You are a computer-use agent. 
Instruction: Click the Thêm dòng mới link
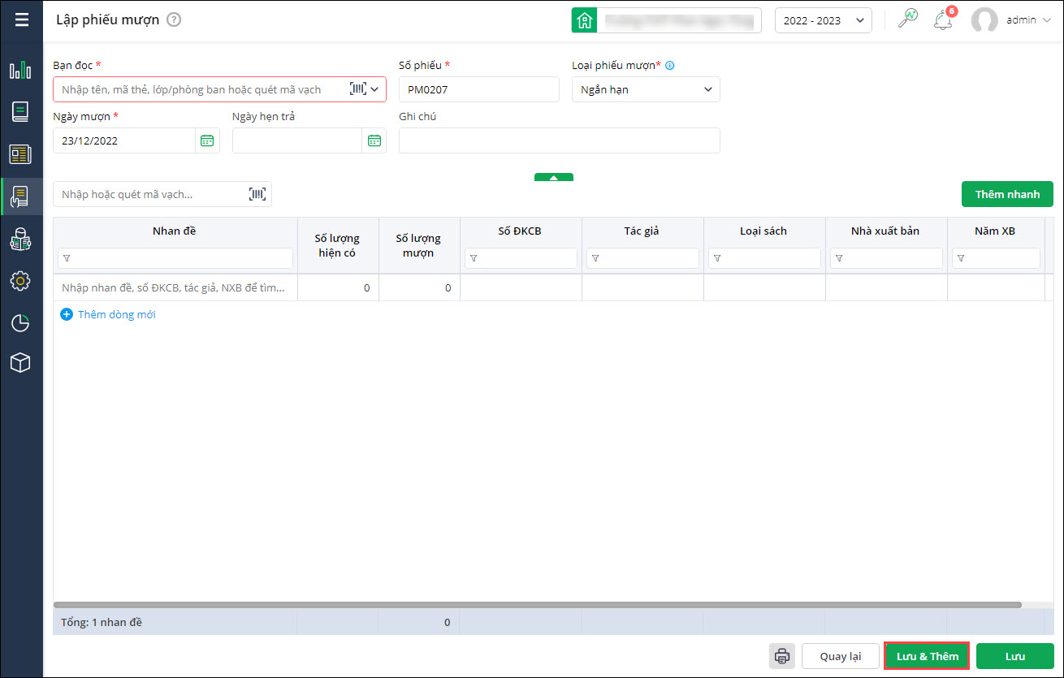point(117,314)
